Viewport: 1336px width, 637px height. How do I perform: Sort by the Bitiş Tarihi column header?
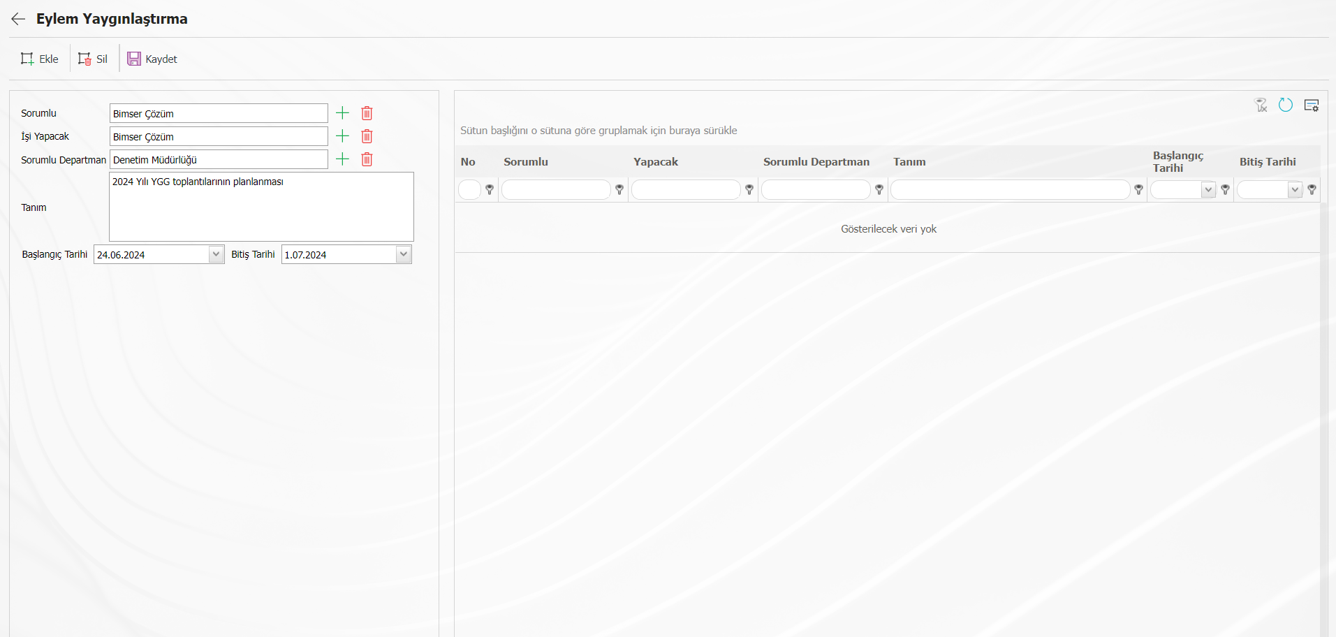[x=1268, y=161]
